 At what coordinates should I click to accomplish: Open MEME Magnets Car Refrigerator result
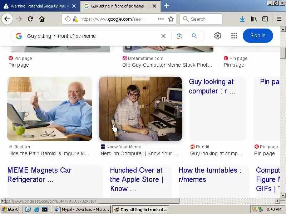[x=39, y=175]
